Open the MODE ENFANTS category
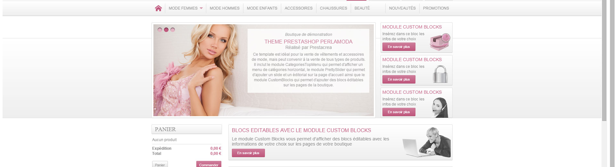This screenshot has height=167, width=615. (262, 8)
